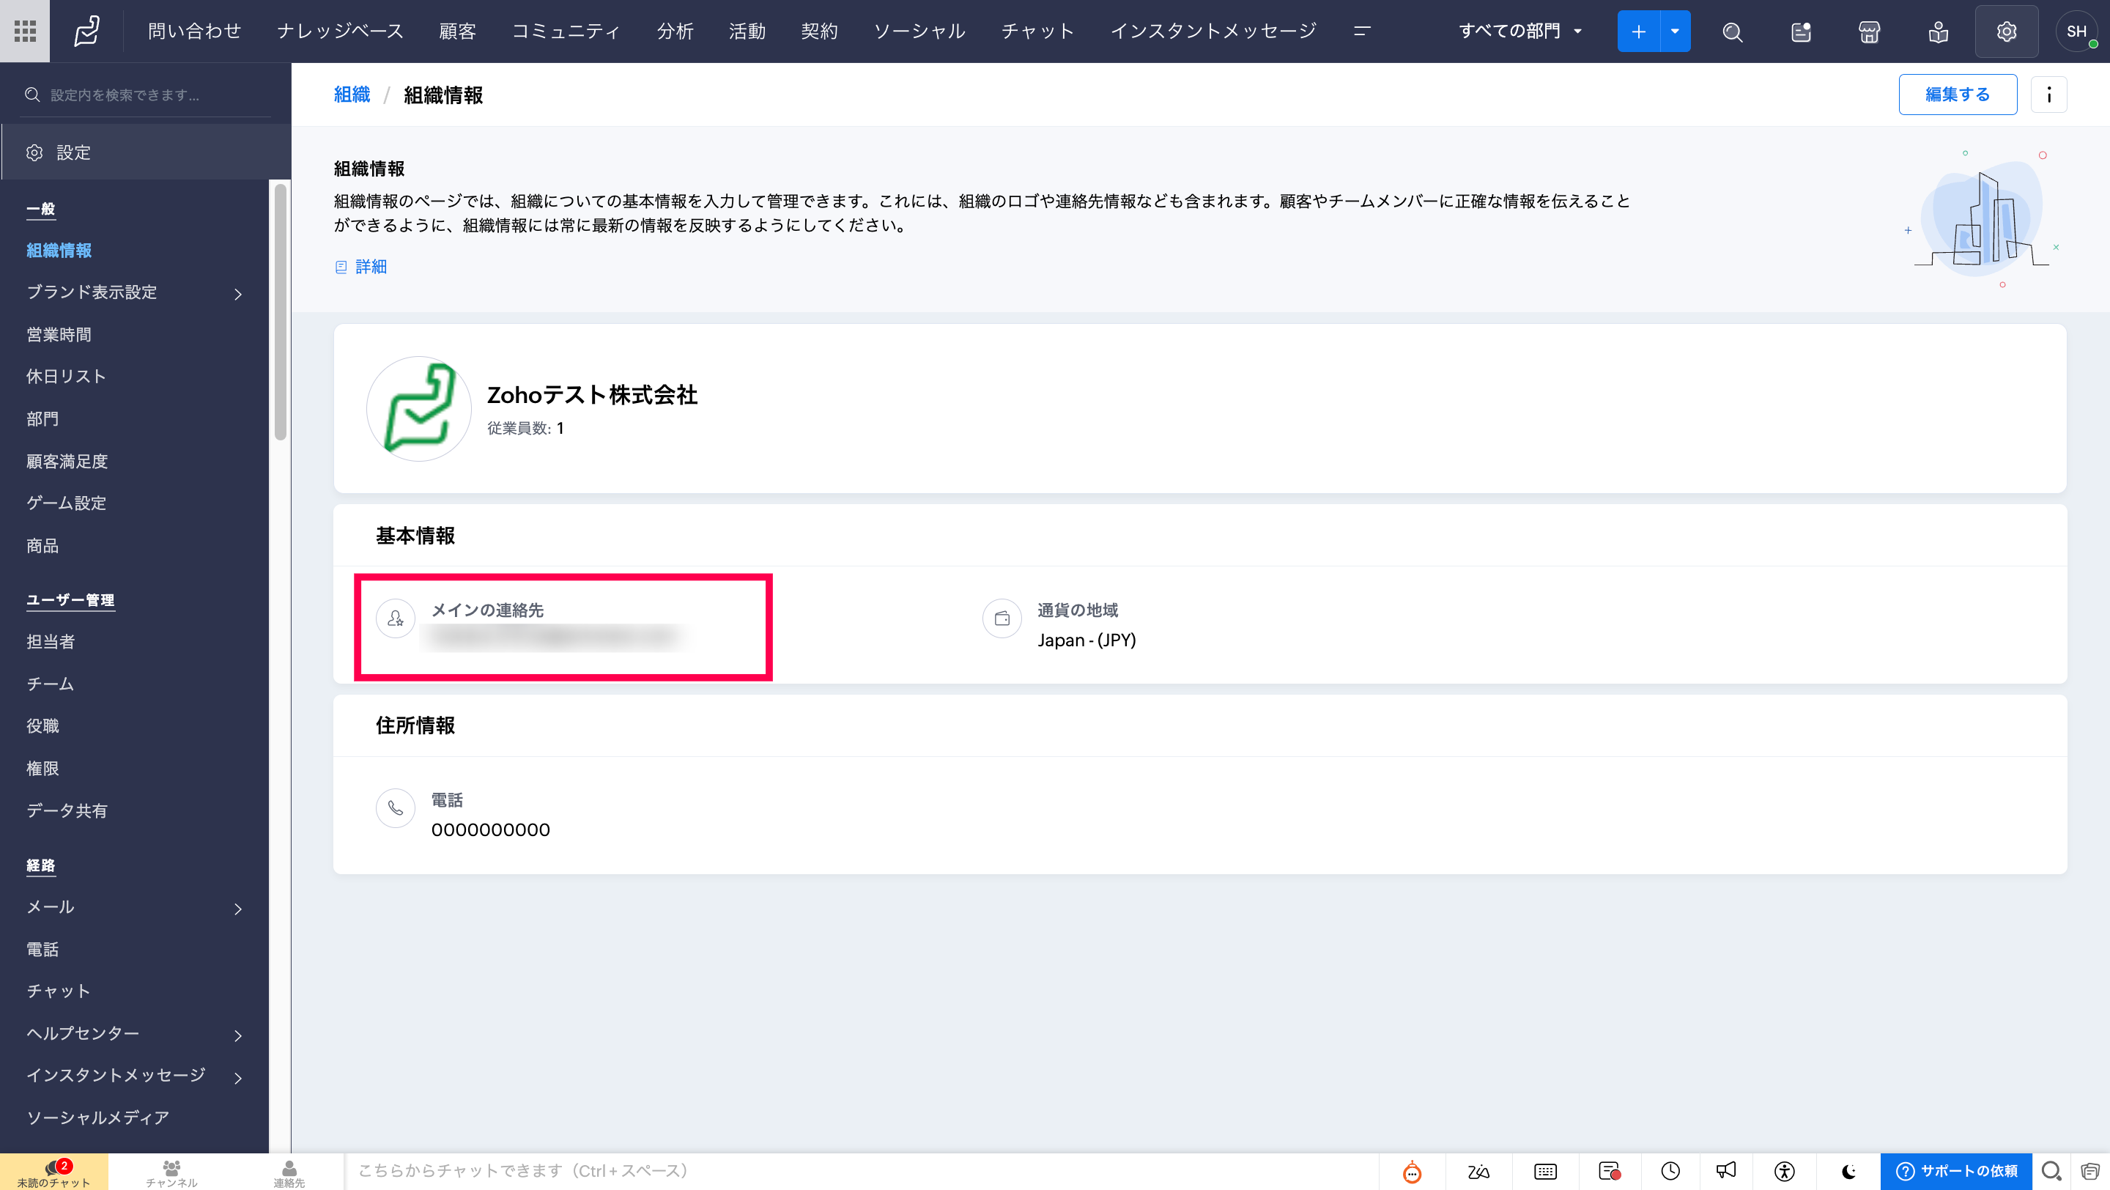Open the 契約 tab
The height and width of the screenshot is (1190, 2110).
819,31
